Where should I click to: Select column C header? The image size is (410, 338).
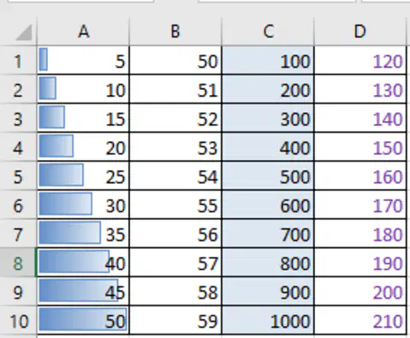(x=268, y=32)
